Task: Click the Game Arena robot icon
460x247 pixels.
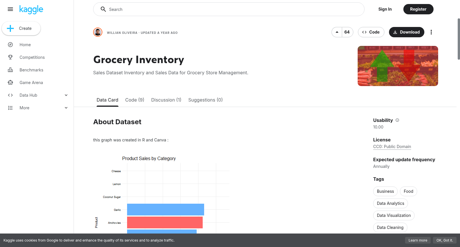Action: coord(10,83)
